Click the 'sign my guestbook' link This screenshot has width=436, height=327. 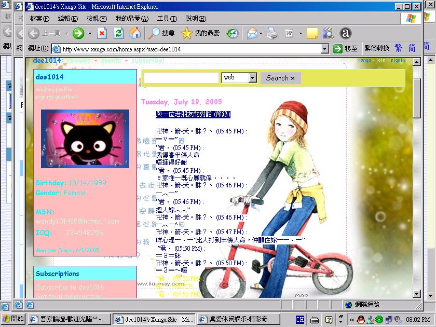point(57,97)
